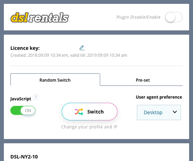193x161 pixels.
Task: Open the JavaScript help question mark
Action: (x=36, y=97)
